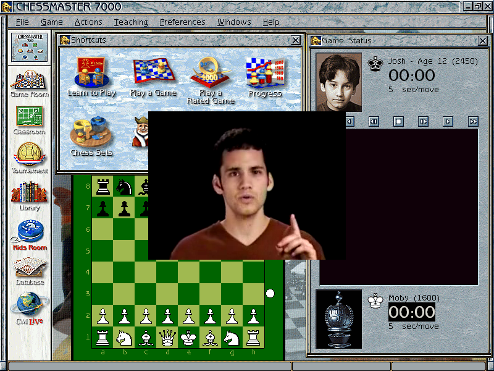Open the Library bookshelf icon
Screen dimensions: 494x371
click(x=29, y=195)
